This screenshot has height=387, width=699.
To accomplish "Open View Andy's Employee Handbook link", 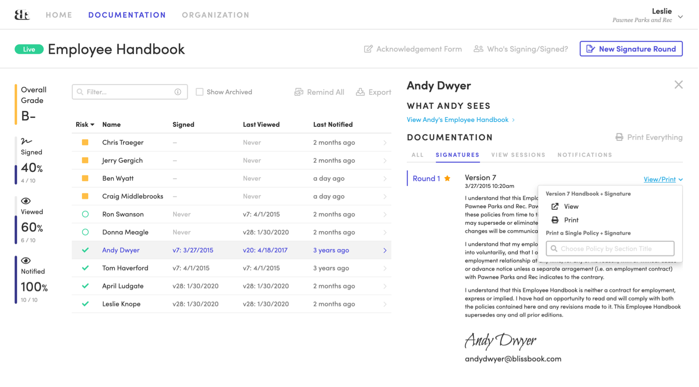I will [458, 119].
